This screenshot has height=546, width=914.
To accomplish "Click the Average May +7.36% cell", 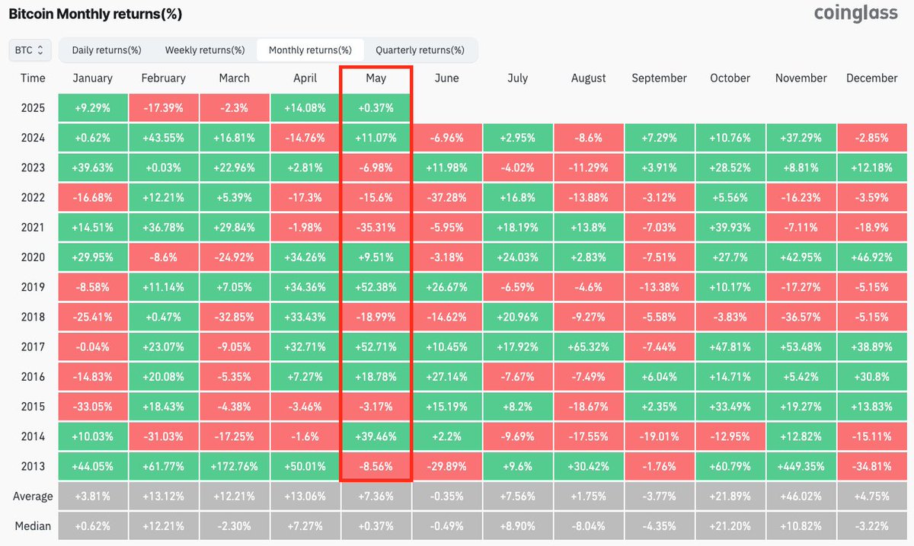I will click(x=376, y=497).
